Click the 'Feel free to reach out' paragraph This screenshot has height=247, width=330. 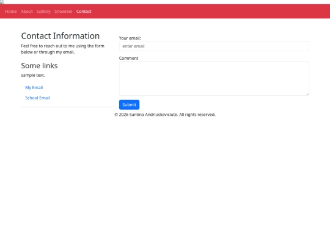(63, 49)
